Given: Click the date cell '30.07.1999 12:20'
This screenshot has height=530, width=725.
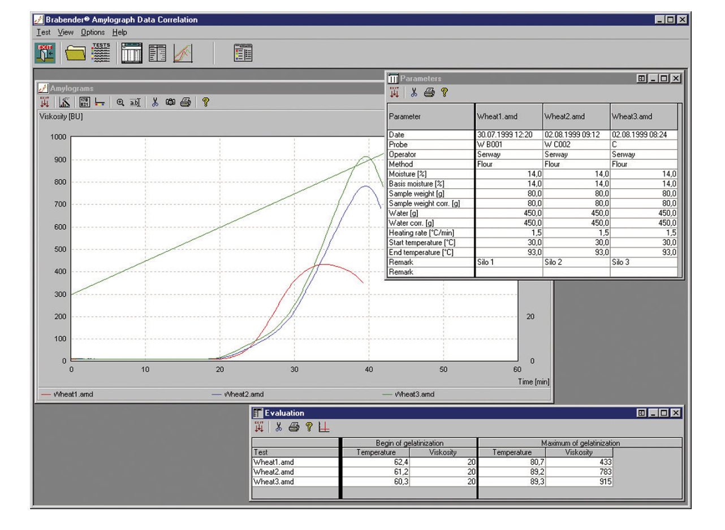Looking at the screenshot, I should coord(508,135).
